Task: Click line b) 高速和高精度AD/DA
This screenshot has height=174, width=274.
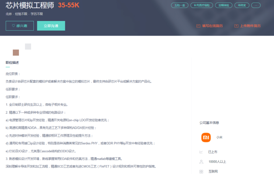Action: 51,128
